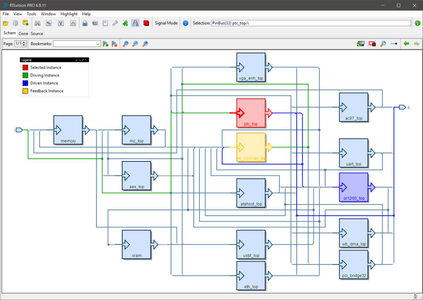The image size is (423, 300).
Task: Open the Highlight menu
Action: point(69,14)
